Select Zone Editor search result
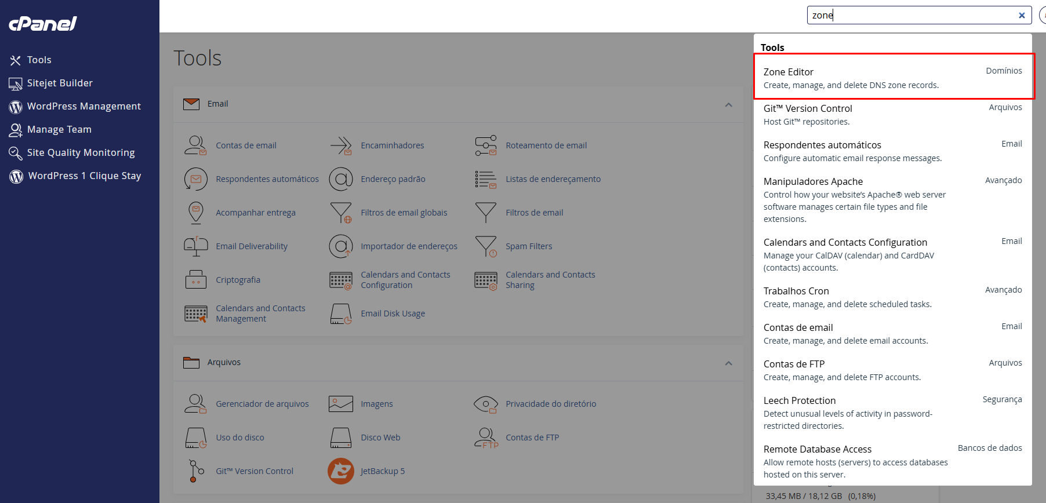The width and height of the screenshot is (1046, 503). pos(893,78)
